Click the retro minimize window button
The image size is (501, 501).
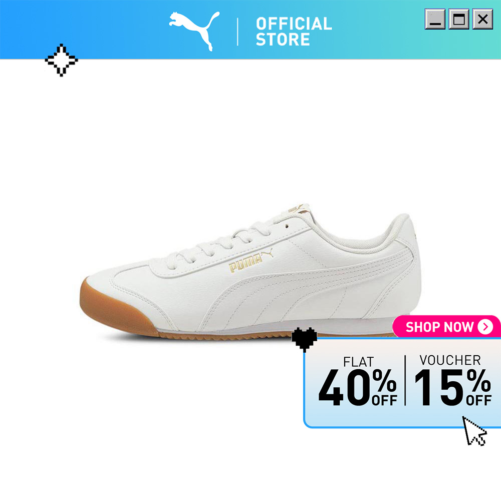[435, 20]
